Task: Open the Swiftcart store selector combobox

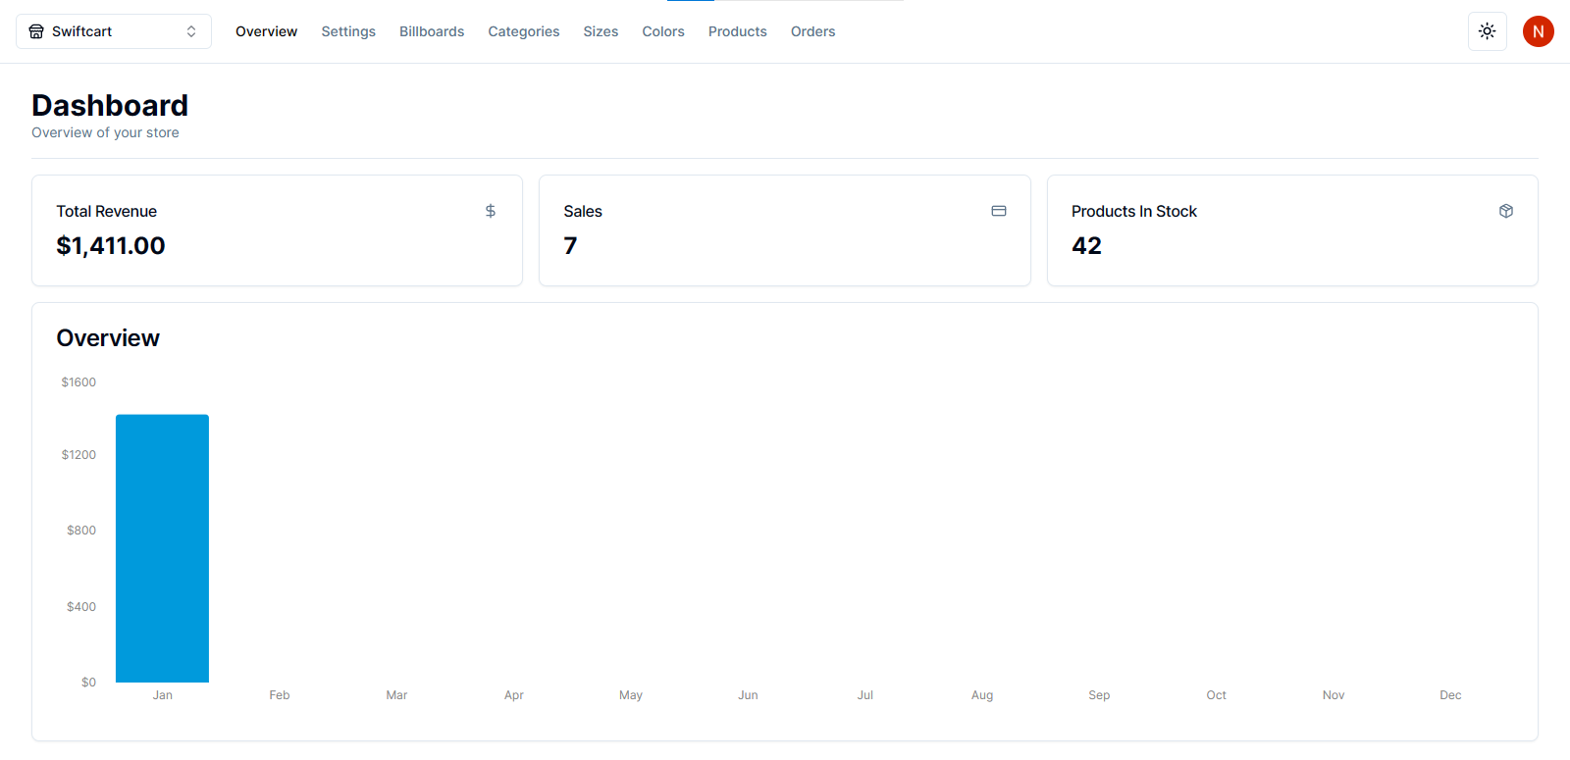Action: click(x=113, y=31)
